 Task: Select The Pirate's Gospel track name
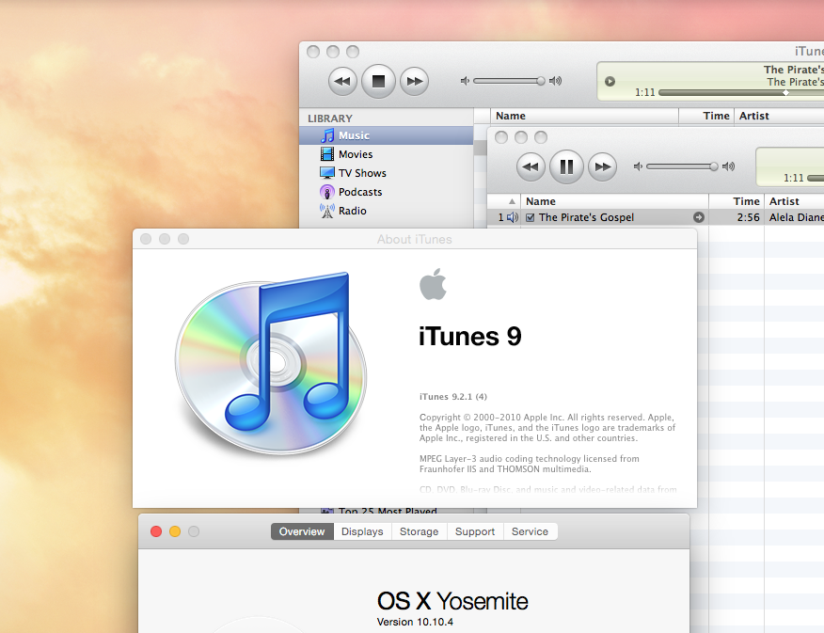586,217
